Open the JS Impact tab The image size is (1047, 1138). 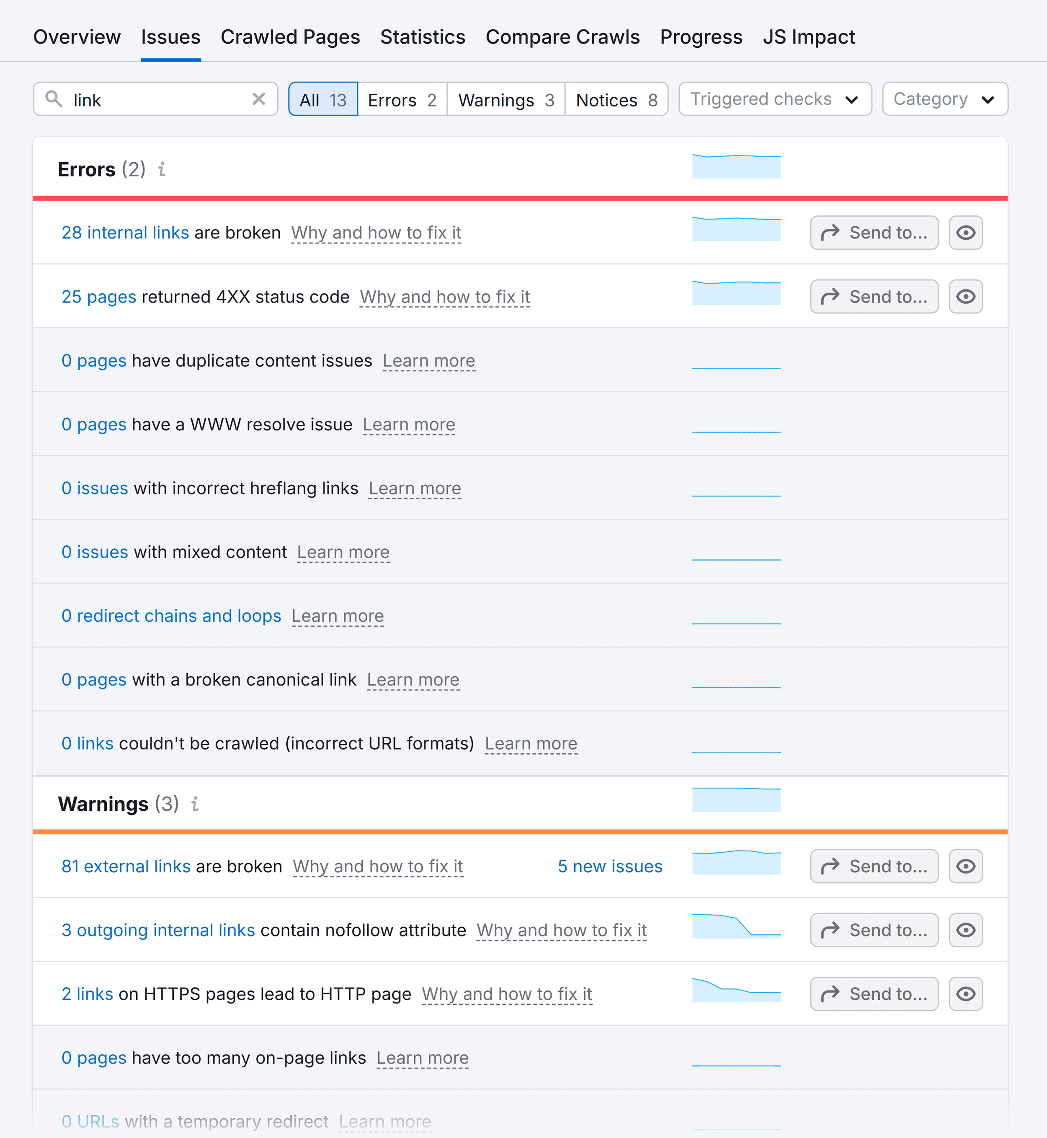click(x=808, y=37)
